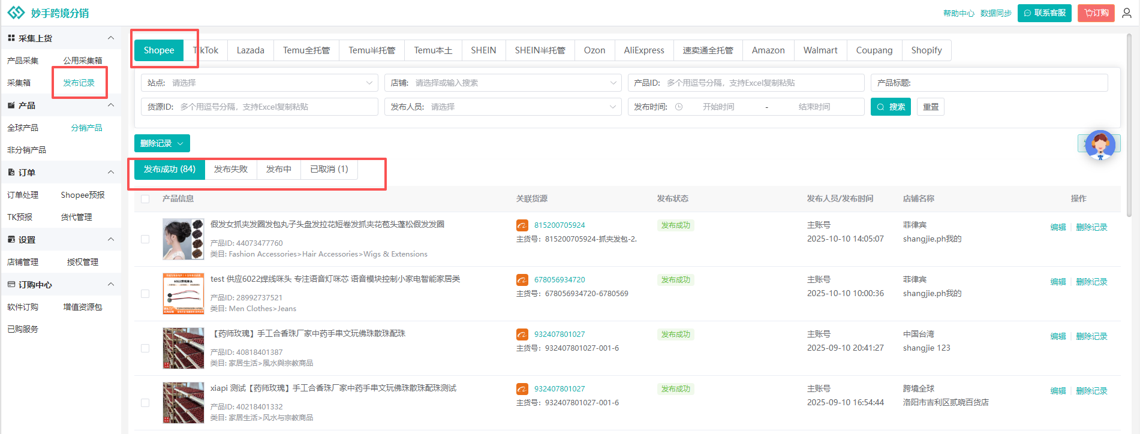The height and width of the screenshot is (434, 1140).
Task: Toggle the select-all checkbox in table header
Action: pyautogui.click(x=145, y=199)
